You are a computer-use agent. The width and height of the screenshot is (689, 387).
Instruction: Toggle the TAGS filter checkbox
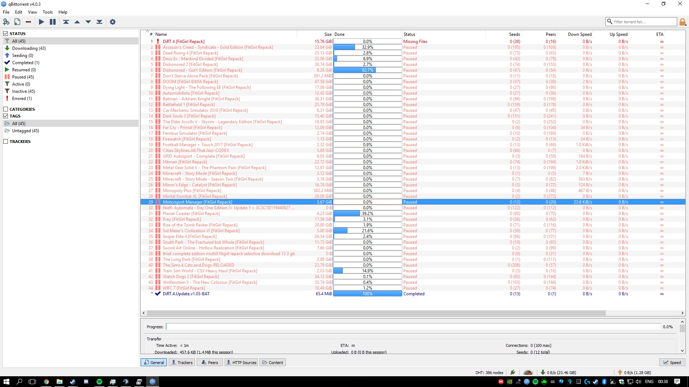(x=6, y=116)
